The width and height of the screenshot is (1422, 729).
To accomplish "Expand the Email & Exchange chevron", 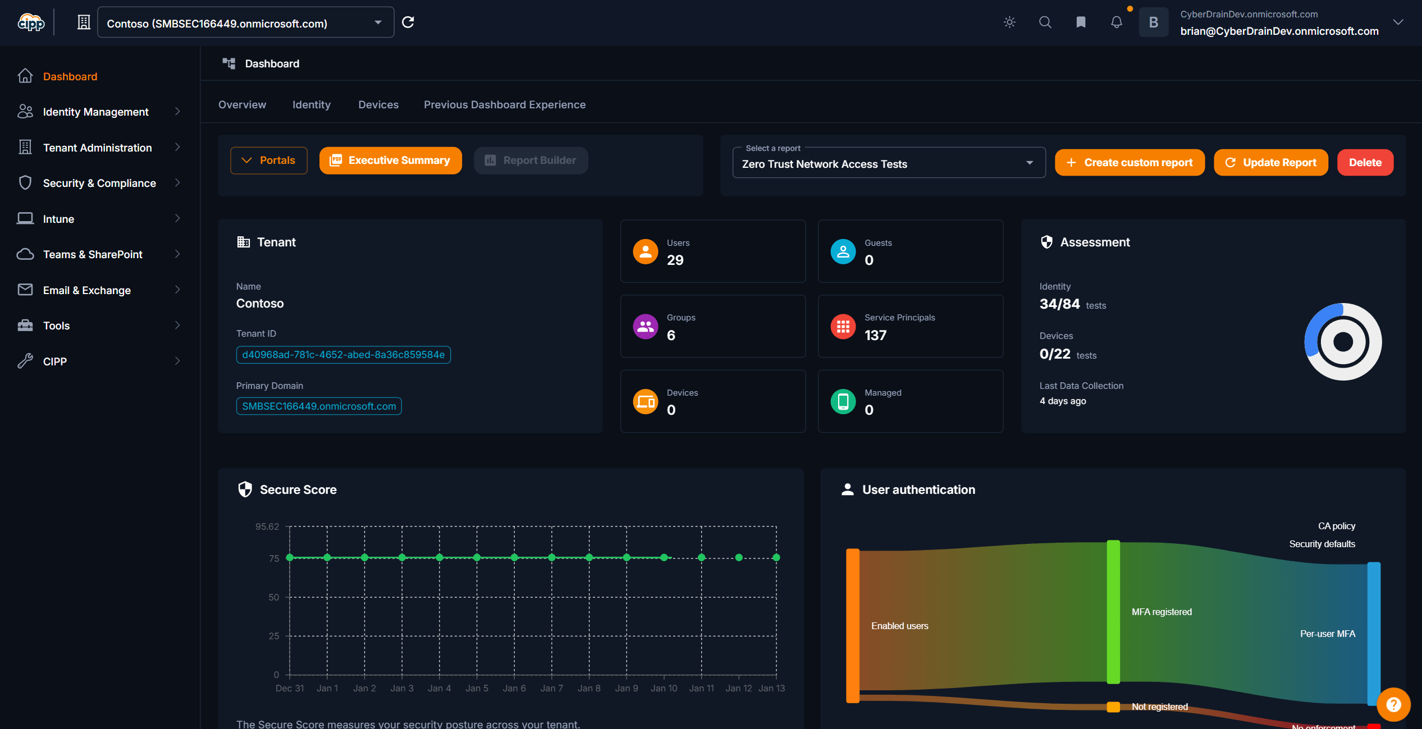I will (x=177, y=290).
